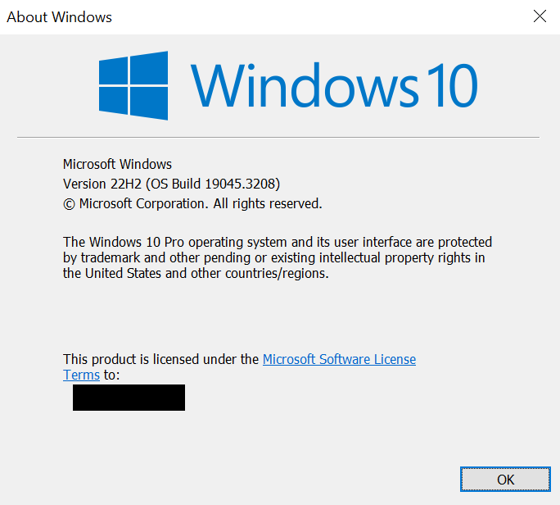
Task: Click the word Terms in license link
Action: [x=81, y=375]
